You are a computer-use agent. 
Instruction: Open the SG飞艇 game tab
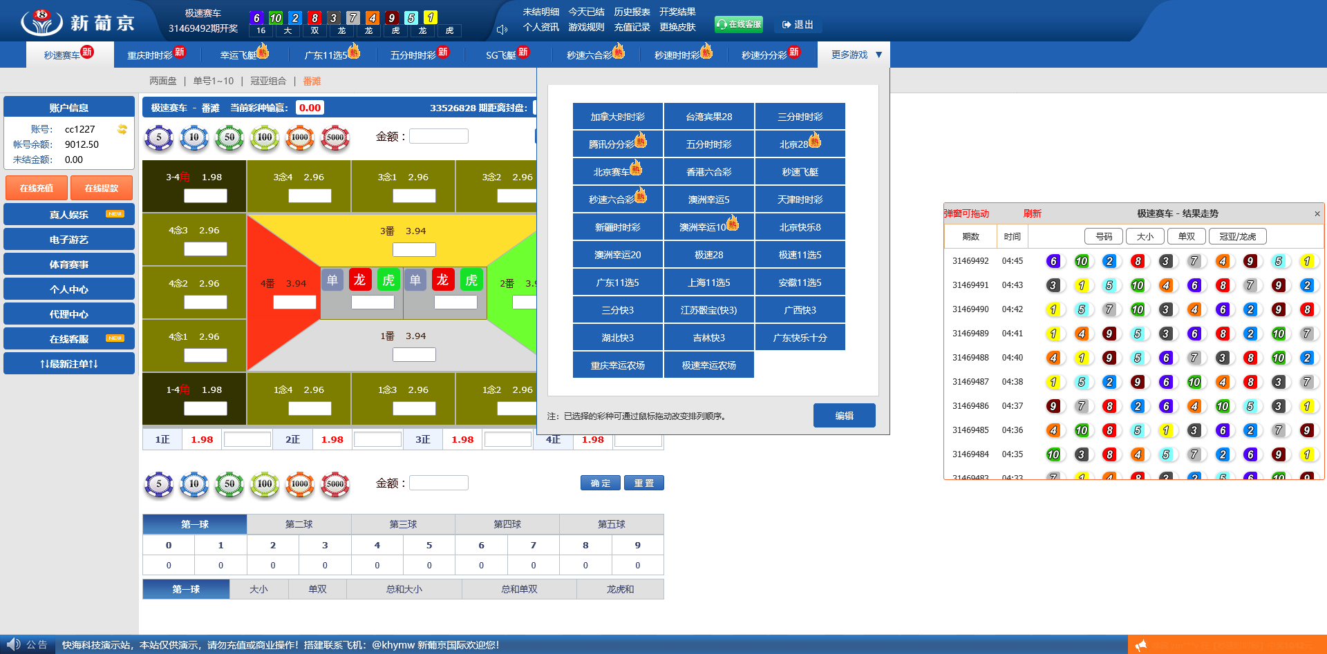[507, 55]
